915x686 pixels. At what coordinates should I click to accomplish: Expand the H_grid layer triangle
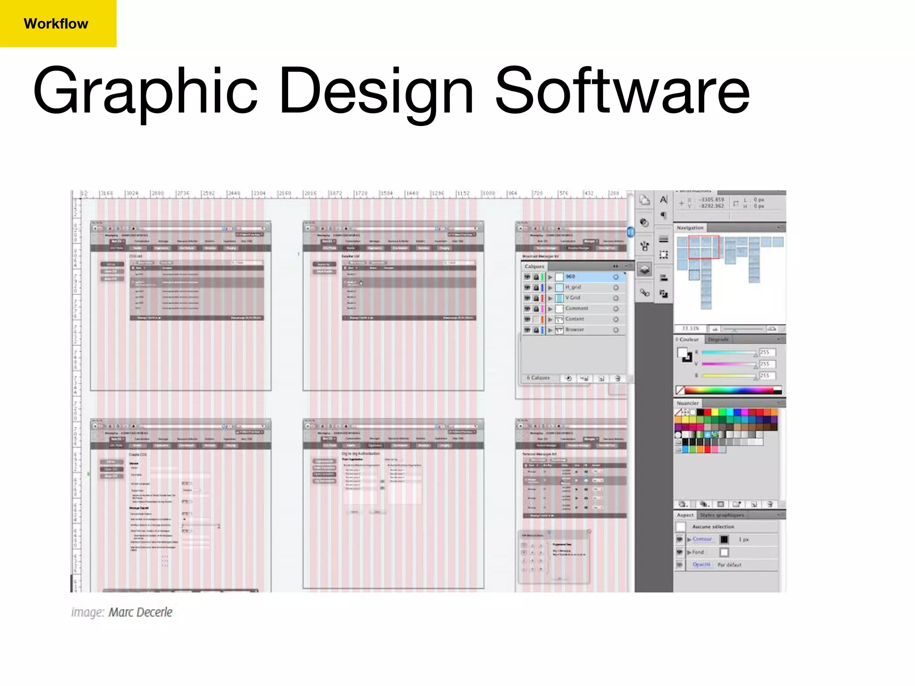pos(550,288)
